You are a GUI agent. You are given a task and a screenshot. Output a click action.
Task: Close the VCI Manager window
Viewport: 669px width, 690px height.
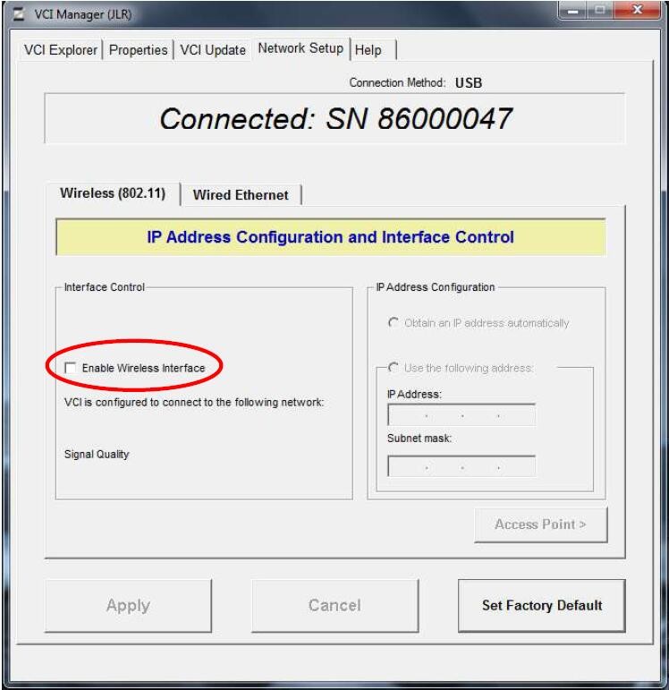pyautogui.click(x=638, y=10)
